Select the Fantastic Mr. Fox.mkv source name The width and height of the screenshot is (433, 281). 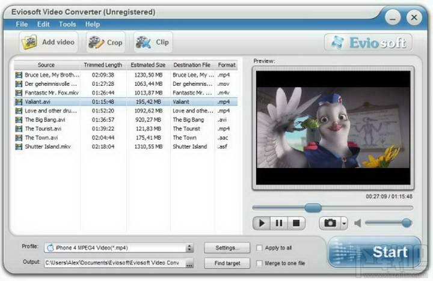click(x=52, y=93)
